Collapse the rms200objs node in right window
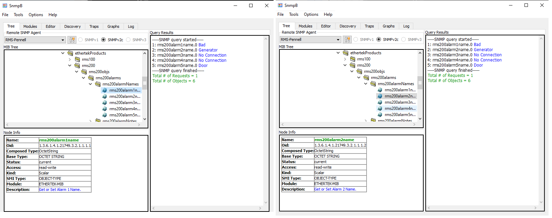 352,71
